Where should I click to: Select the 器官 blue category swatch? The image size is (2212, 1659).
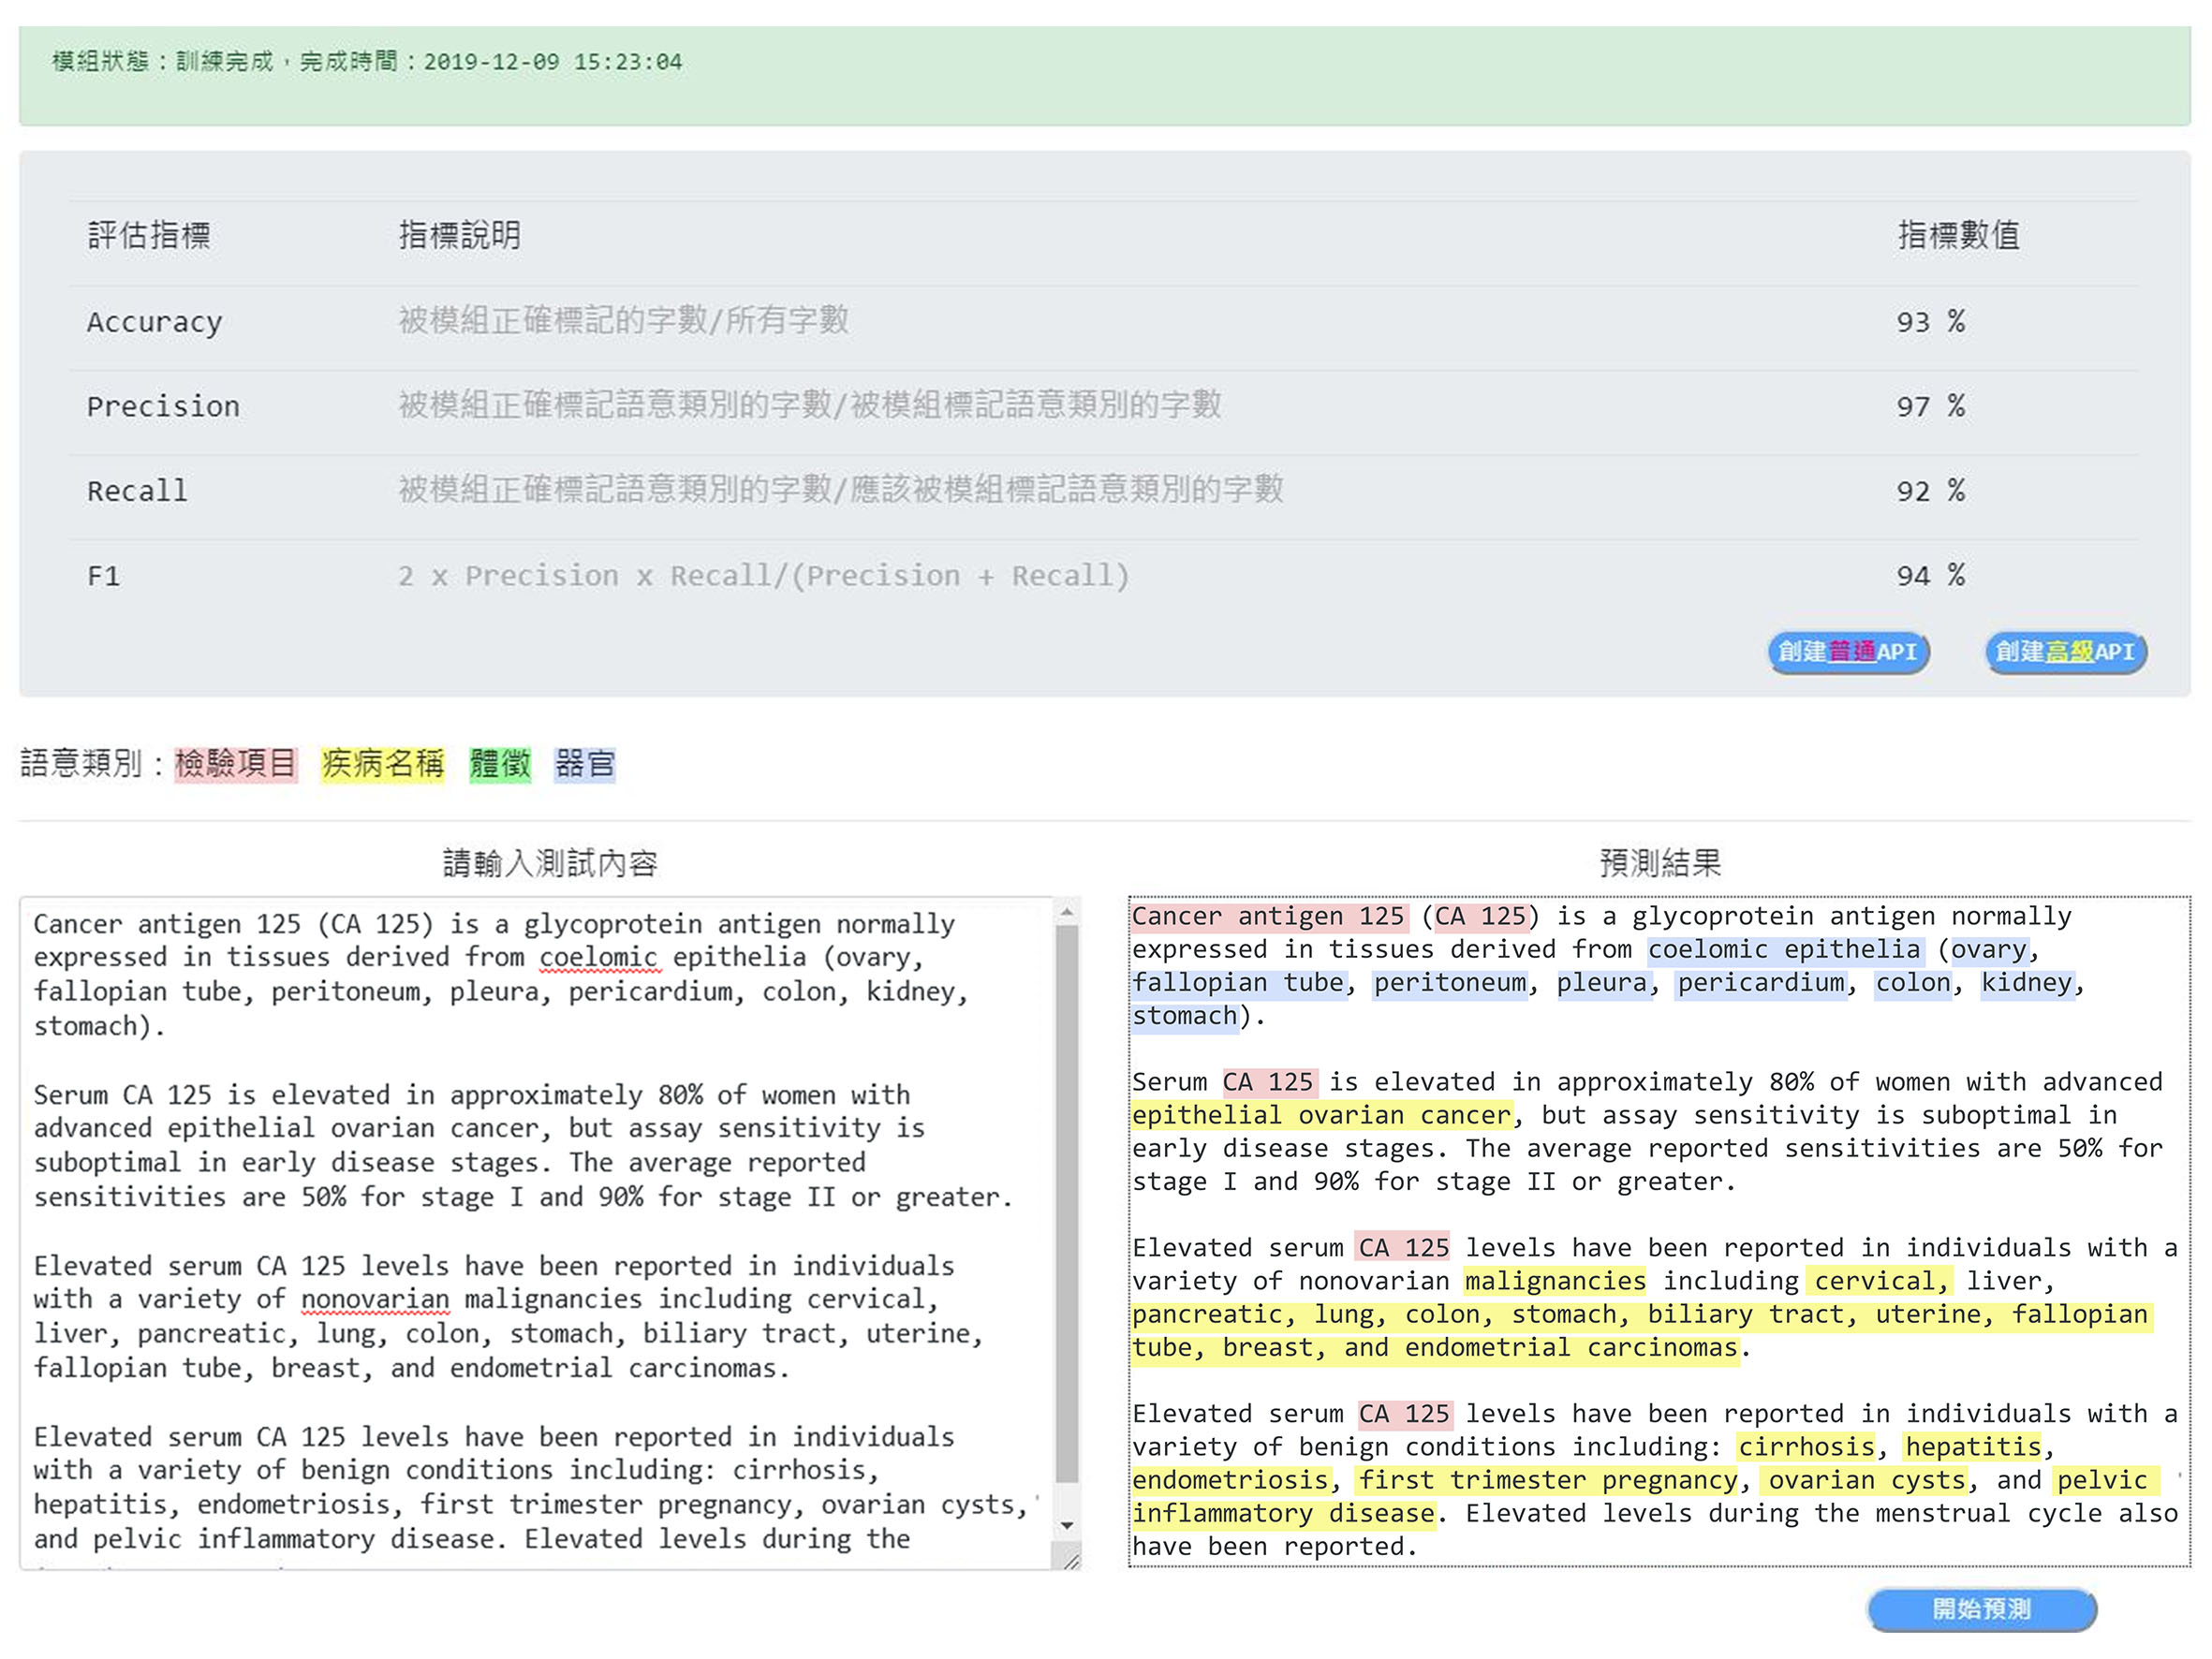[585, 764]
